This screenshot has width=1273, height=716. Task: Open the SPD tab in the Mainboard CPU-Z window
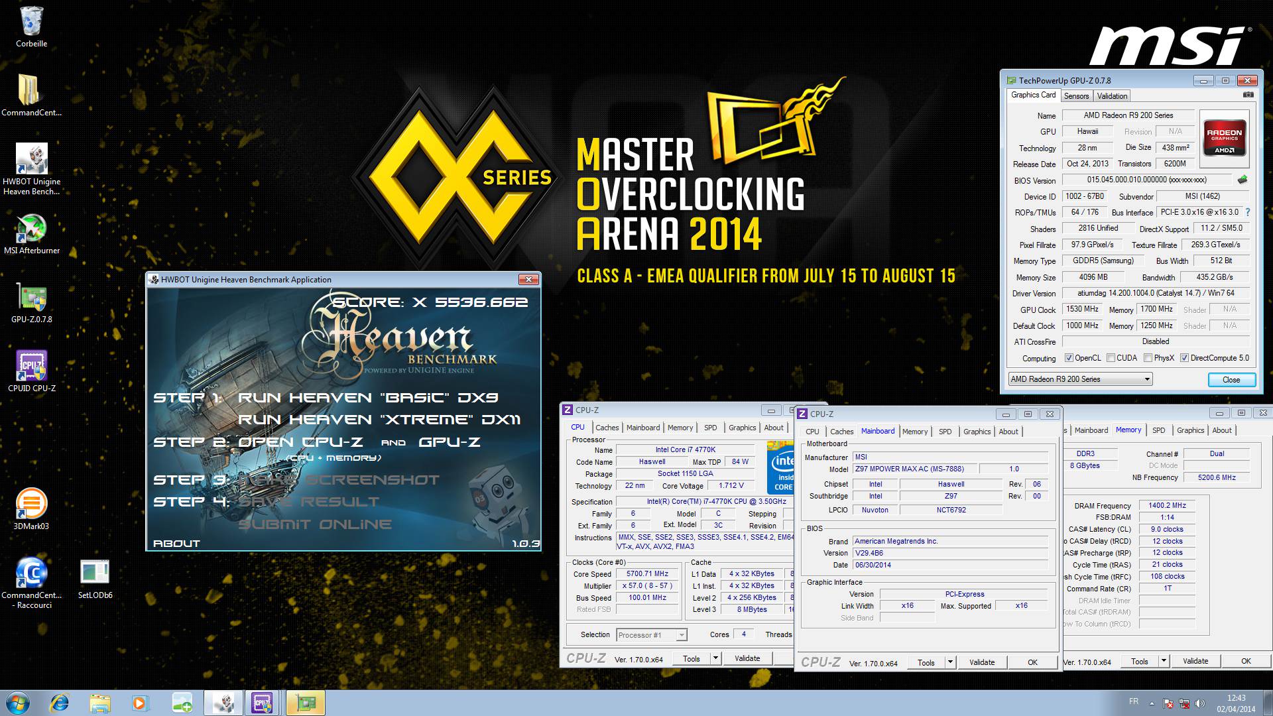pyautogui.click(x=945, y=432)
